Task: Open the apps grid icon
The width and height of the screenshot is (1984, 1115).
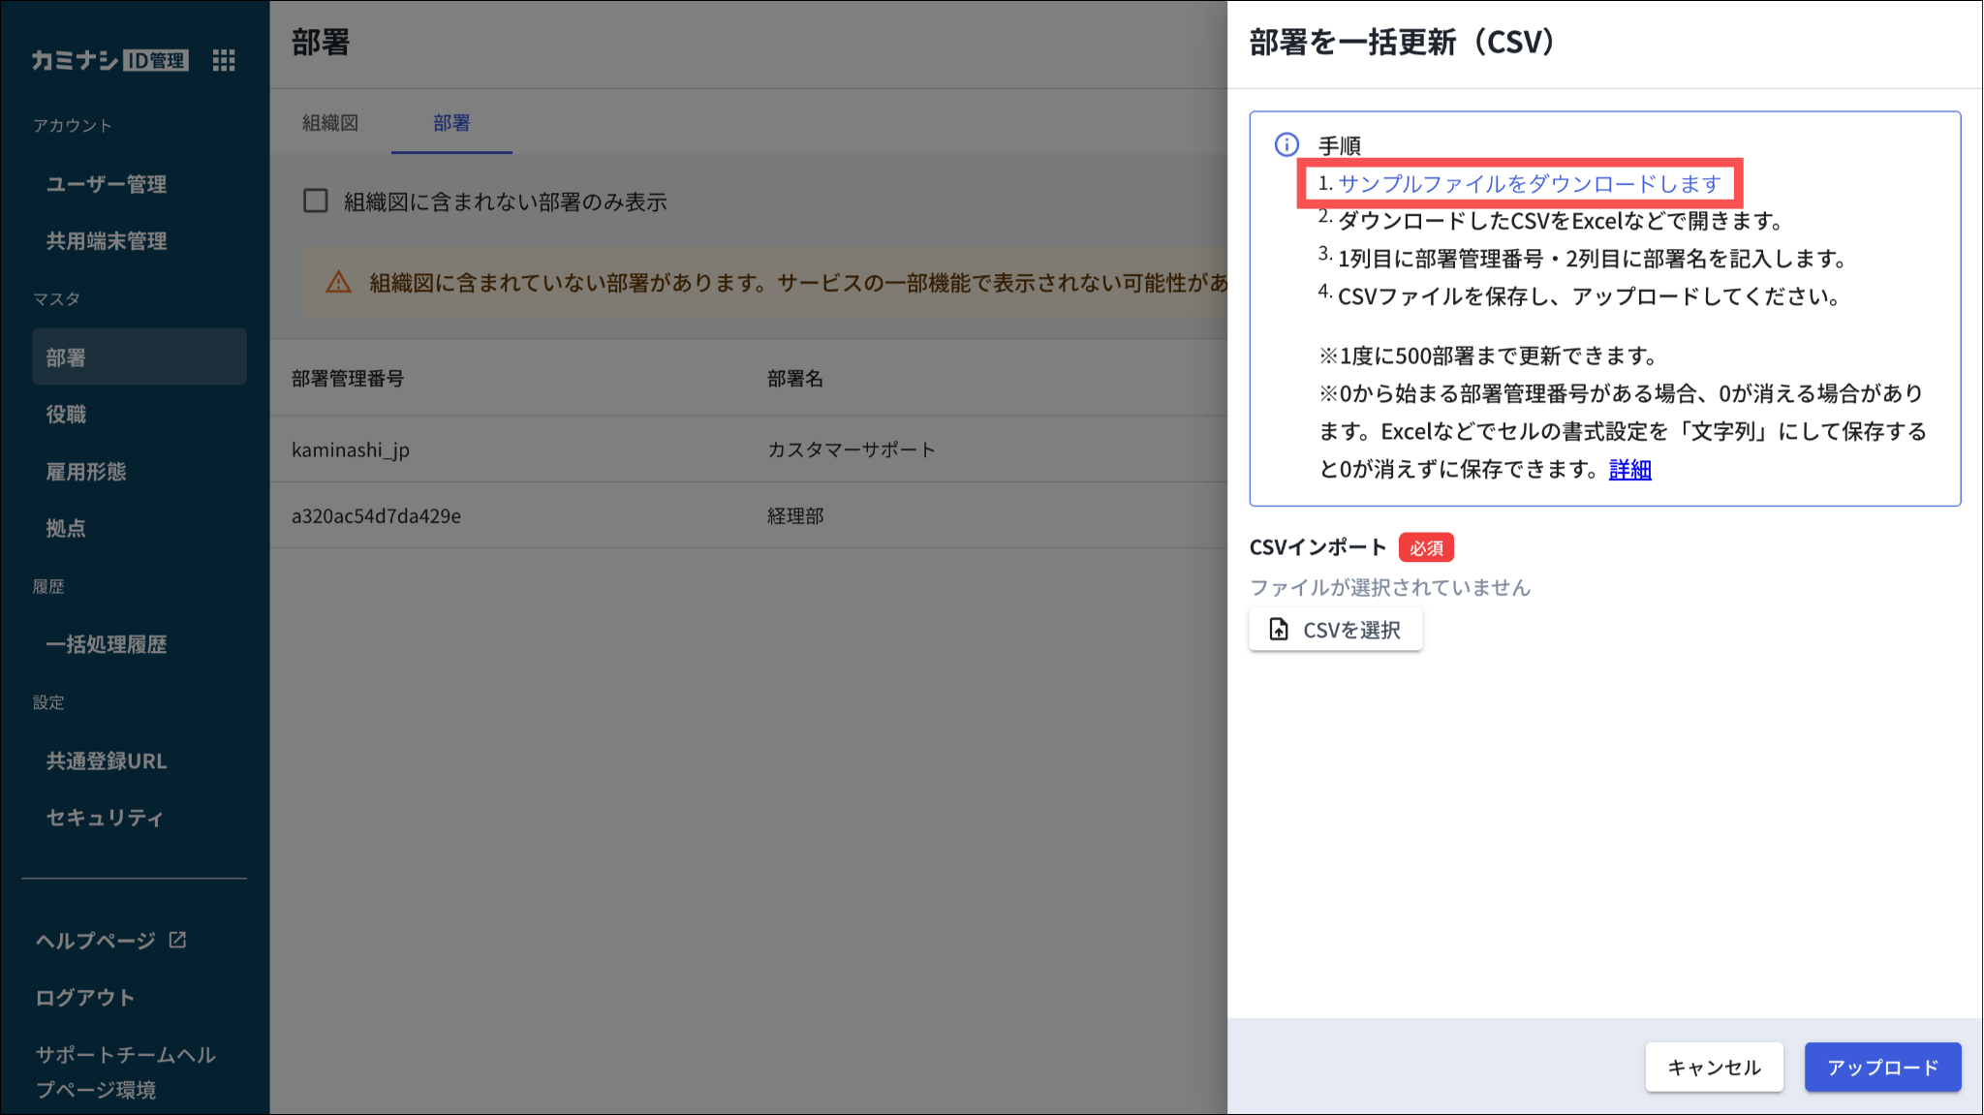Action: click(224, 61)
